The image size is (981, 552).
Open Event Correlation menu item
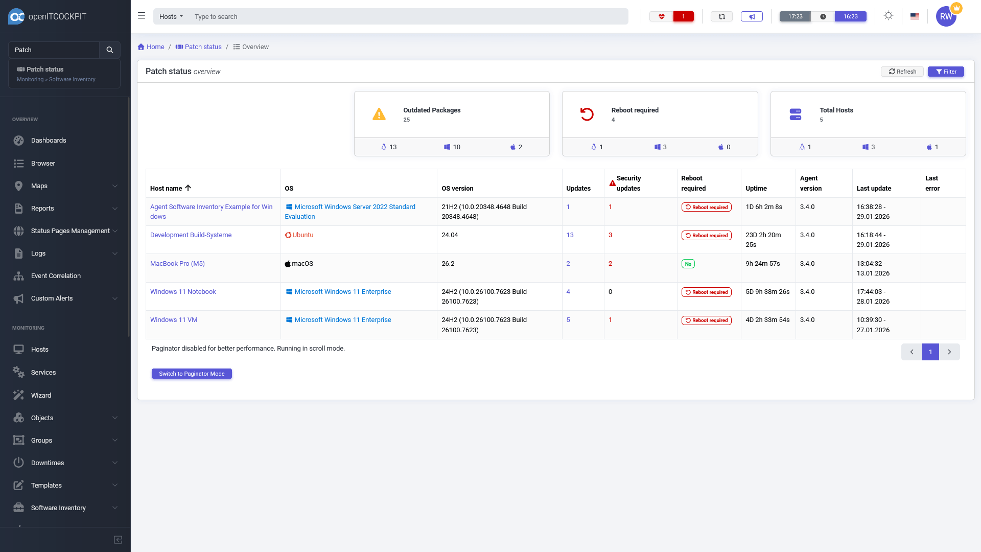click(56, 276)
